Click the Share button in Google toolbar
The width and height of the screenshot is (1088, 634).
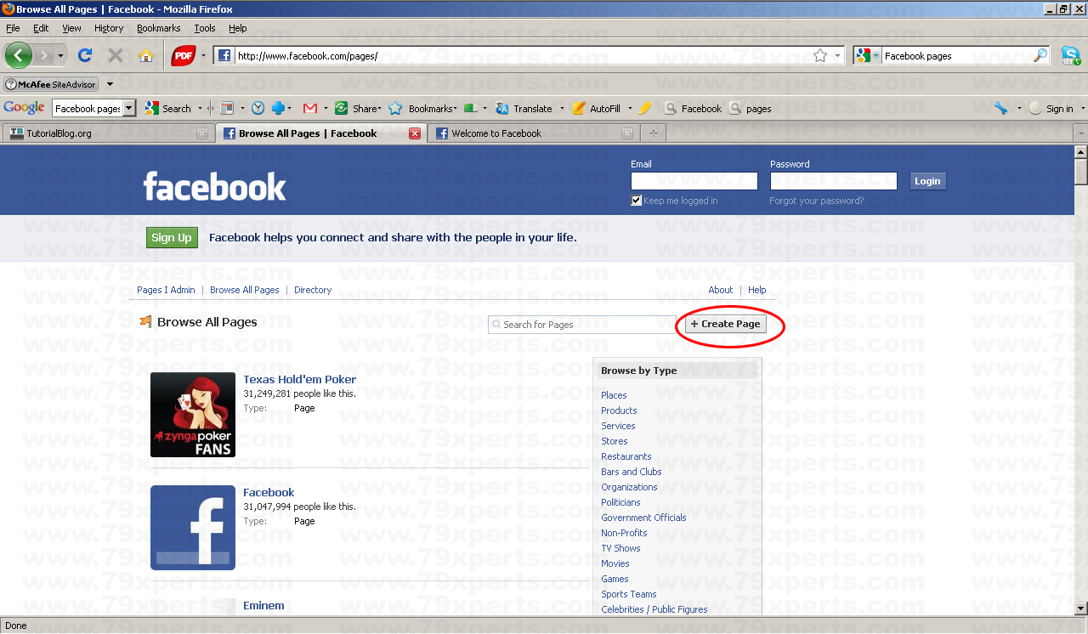coord(359,108)
